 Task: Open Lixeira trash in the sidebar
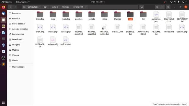click(x=20, y=60)
